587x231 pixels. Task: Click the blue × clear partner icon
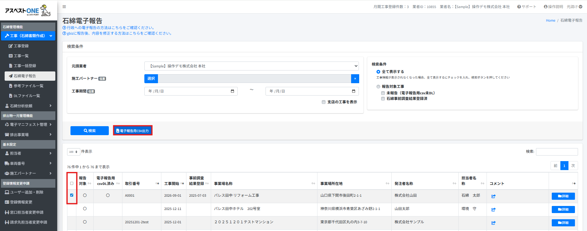pyautogui.click(x=355, y=79)
